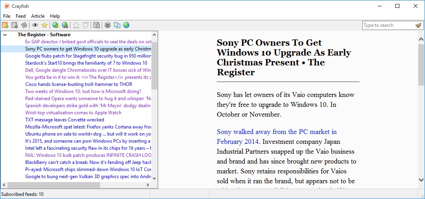Click the globe with green arrow icon

pyautogui.click(x=56, y=25)
